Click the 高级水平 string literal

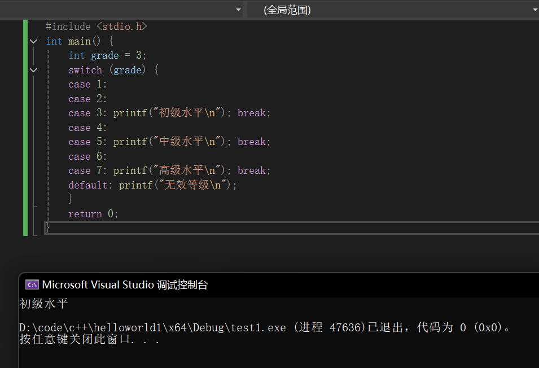tap(186, 170)
